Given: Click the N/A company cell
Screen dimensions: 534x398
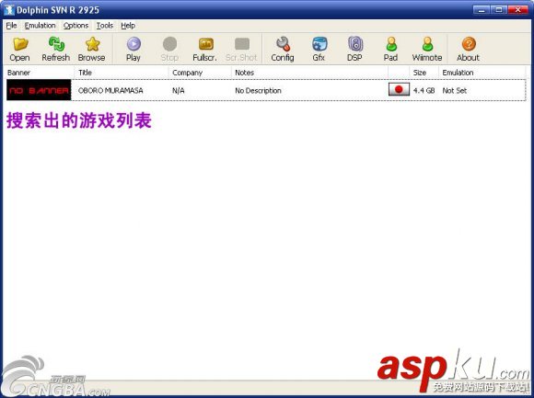Looking at the screenshot, I should [178, 90].
